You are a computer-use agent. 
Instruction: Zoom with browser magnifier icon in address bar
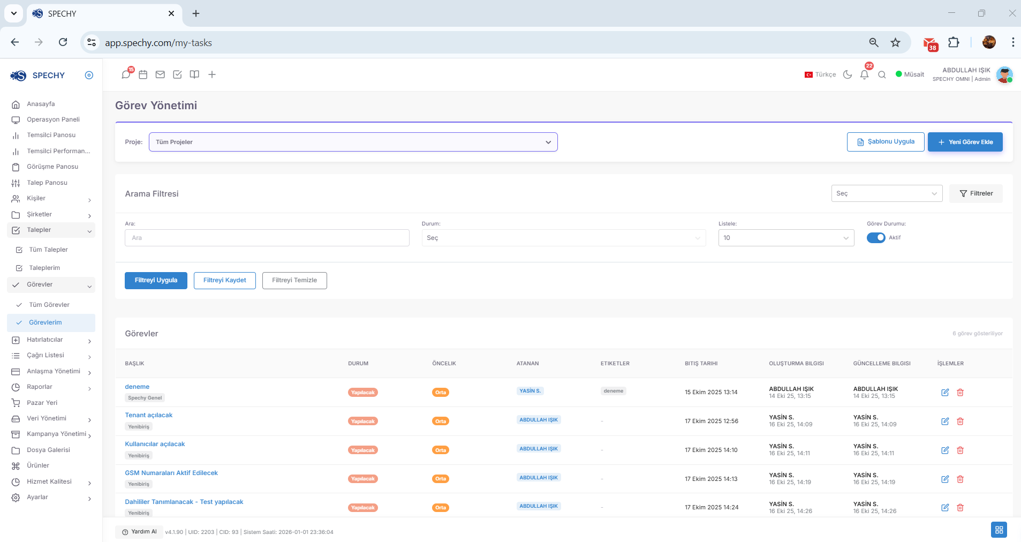click(x=874, y=42)
